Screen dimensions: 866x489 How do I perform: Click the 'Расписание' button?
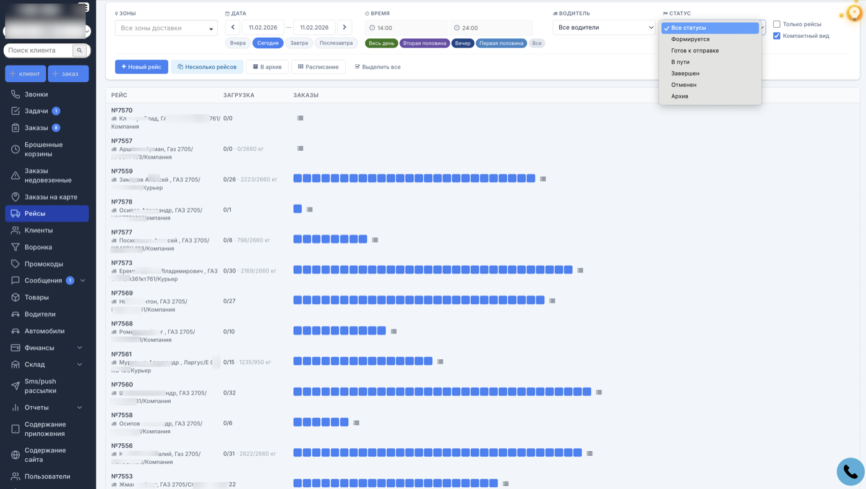319,67
